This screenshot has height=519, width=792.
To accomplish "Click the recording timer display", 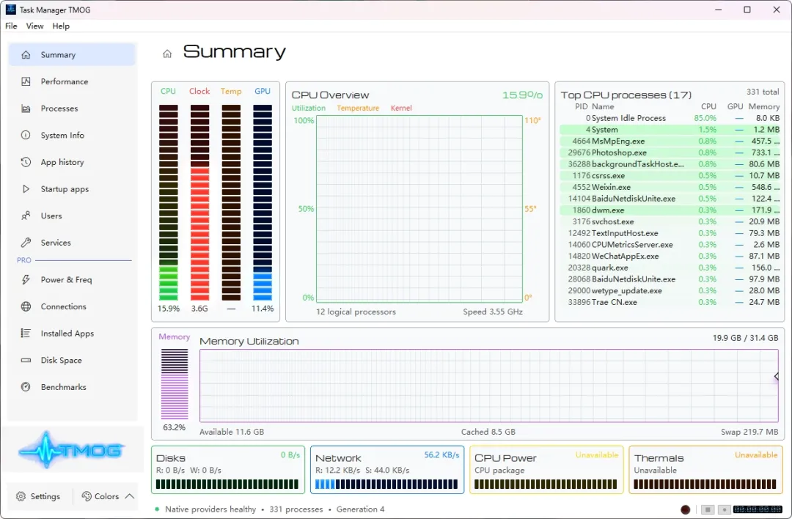I will [758, 509].
